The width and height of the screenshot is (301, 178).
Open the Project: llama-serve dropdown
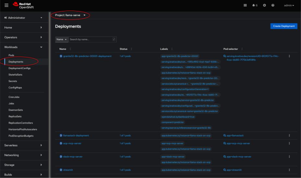tap(70, 15)
